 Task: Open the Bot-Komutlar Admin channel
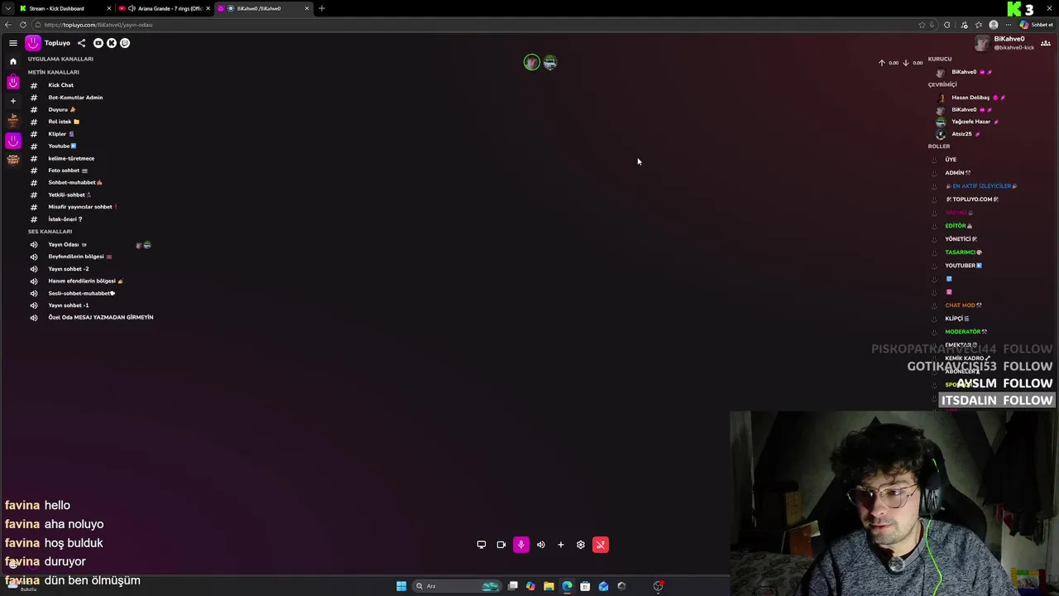click(x=75, y=98)
